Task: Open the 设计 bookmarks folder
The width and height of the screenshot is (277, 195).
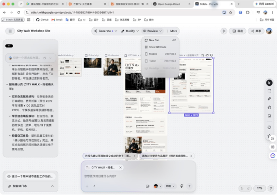Action: pos(94,20)
